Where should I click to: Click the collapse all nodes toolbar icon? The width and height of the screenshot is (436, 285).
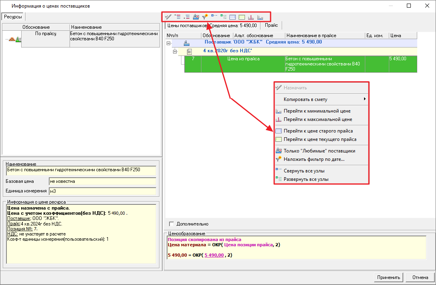214,17
